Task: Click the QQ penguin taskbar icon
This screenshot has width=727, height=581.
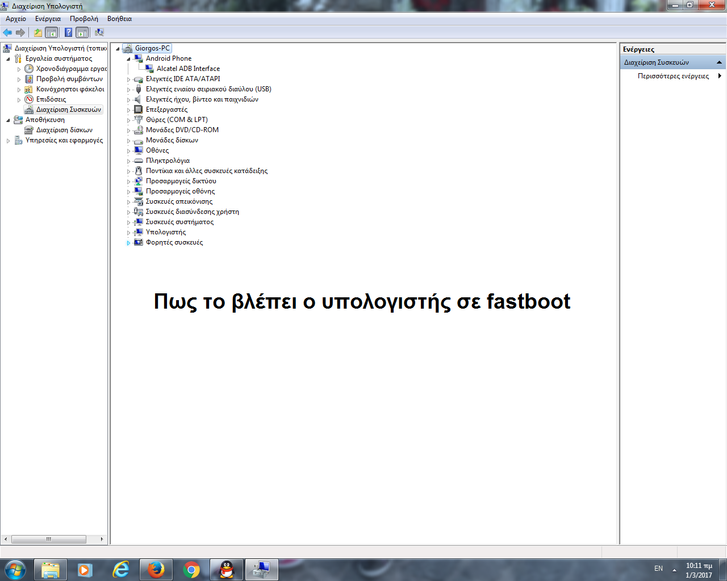Action: [x=227, y=569]
